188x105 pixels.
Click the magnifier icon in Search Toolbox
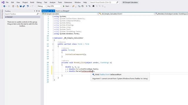38,14
